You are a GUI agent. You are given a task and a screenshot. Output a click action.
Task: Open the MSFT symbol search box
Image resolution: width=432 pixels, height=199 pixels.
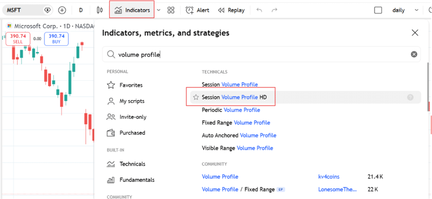28,11
